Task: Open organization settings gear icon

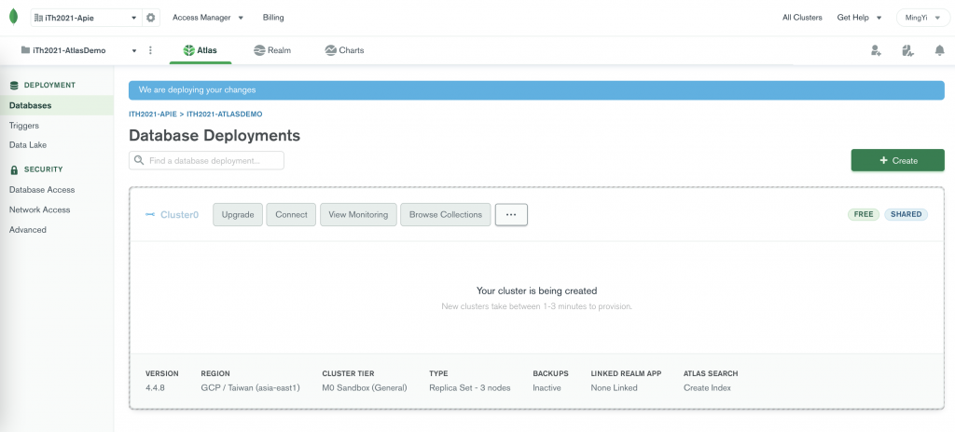Action: [150, 18]
